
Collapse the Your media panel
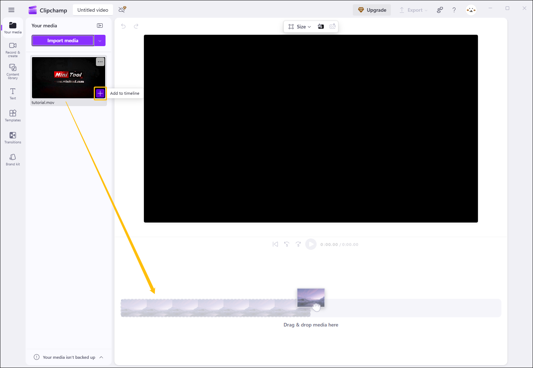(100, 25)
